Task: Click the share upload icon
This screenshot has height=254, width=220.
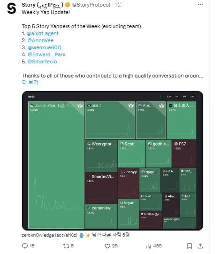Action: pos(200,246)
